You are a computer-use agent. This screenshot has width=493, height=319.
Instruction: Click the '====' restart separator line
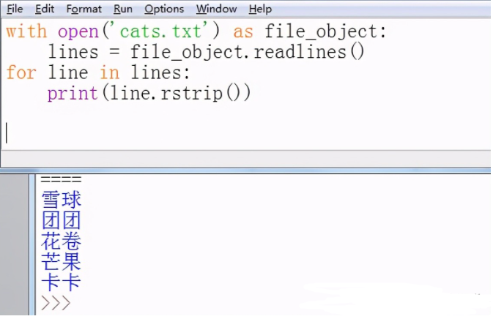click(61, 179)
